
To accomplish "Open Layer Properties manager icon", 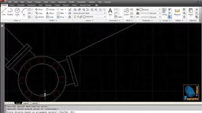I will pyautogui.click(x=75, y=9).
